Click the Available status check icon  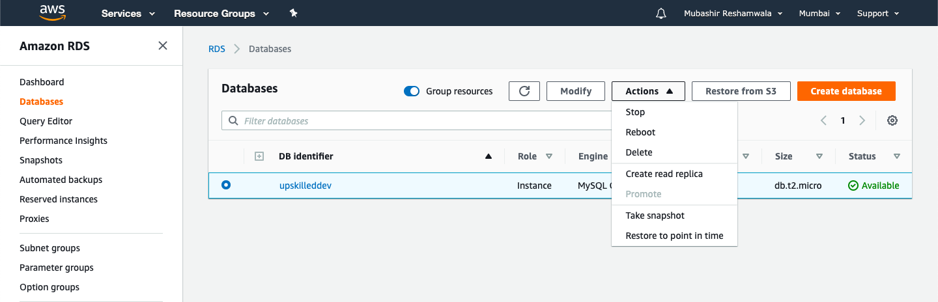click(x=853, y=185)
